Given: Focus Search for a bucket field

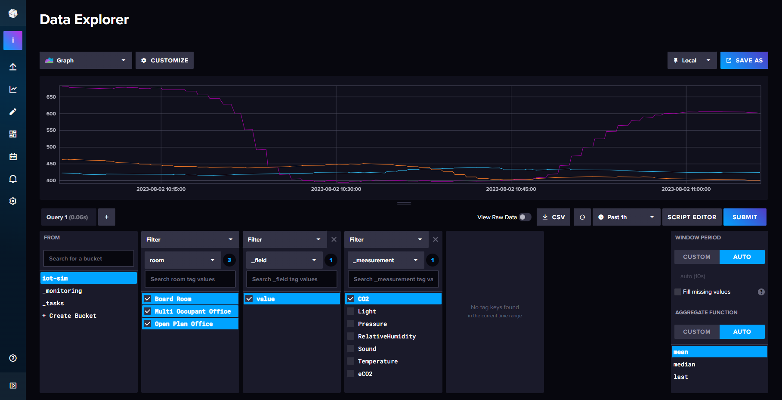Looking at the screenshot, I should (x=89, y=258).
